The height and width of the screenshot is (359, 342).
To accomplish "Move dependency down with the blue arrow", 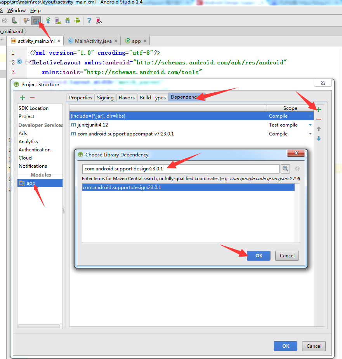I will tap(319, 139).
